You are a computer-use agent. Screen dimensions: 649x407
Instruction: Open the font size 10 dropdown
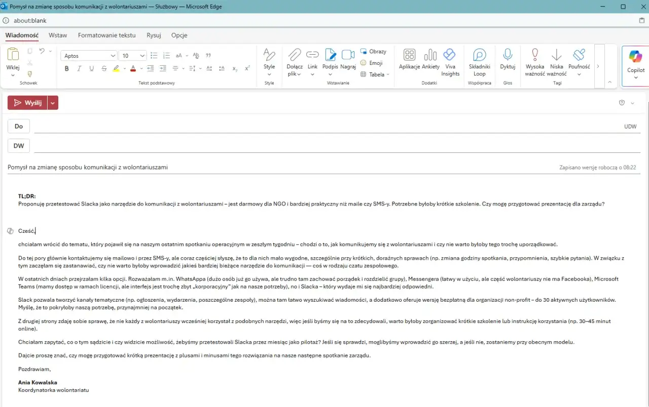[142, 56]
